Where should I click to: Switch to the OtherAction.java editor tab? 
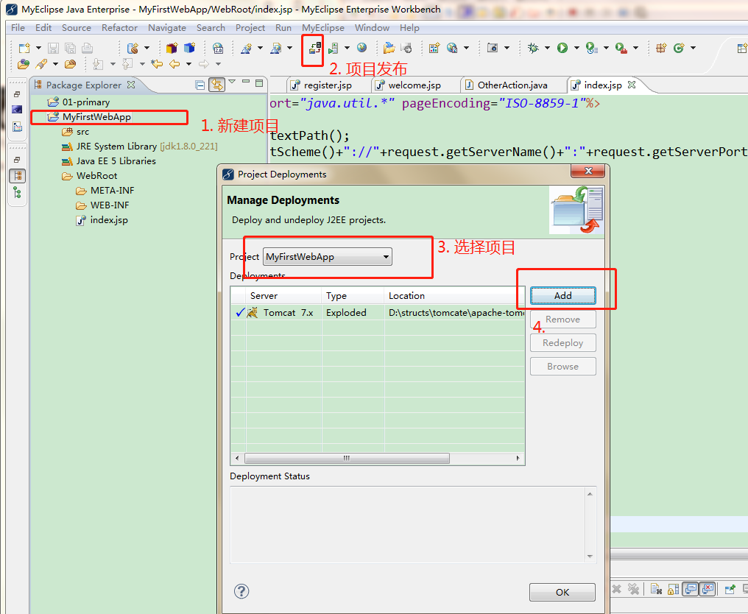tap(512, 85)
